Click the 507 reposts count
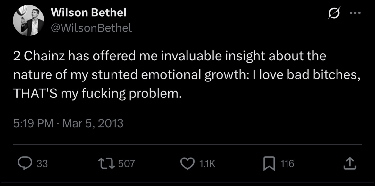 127,164
